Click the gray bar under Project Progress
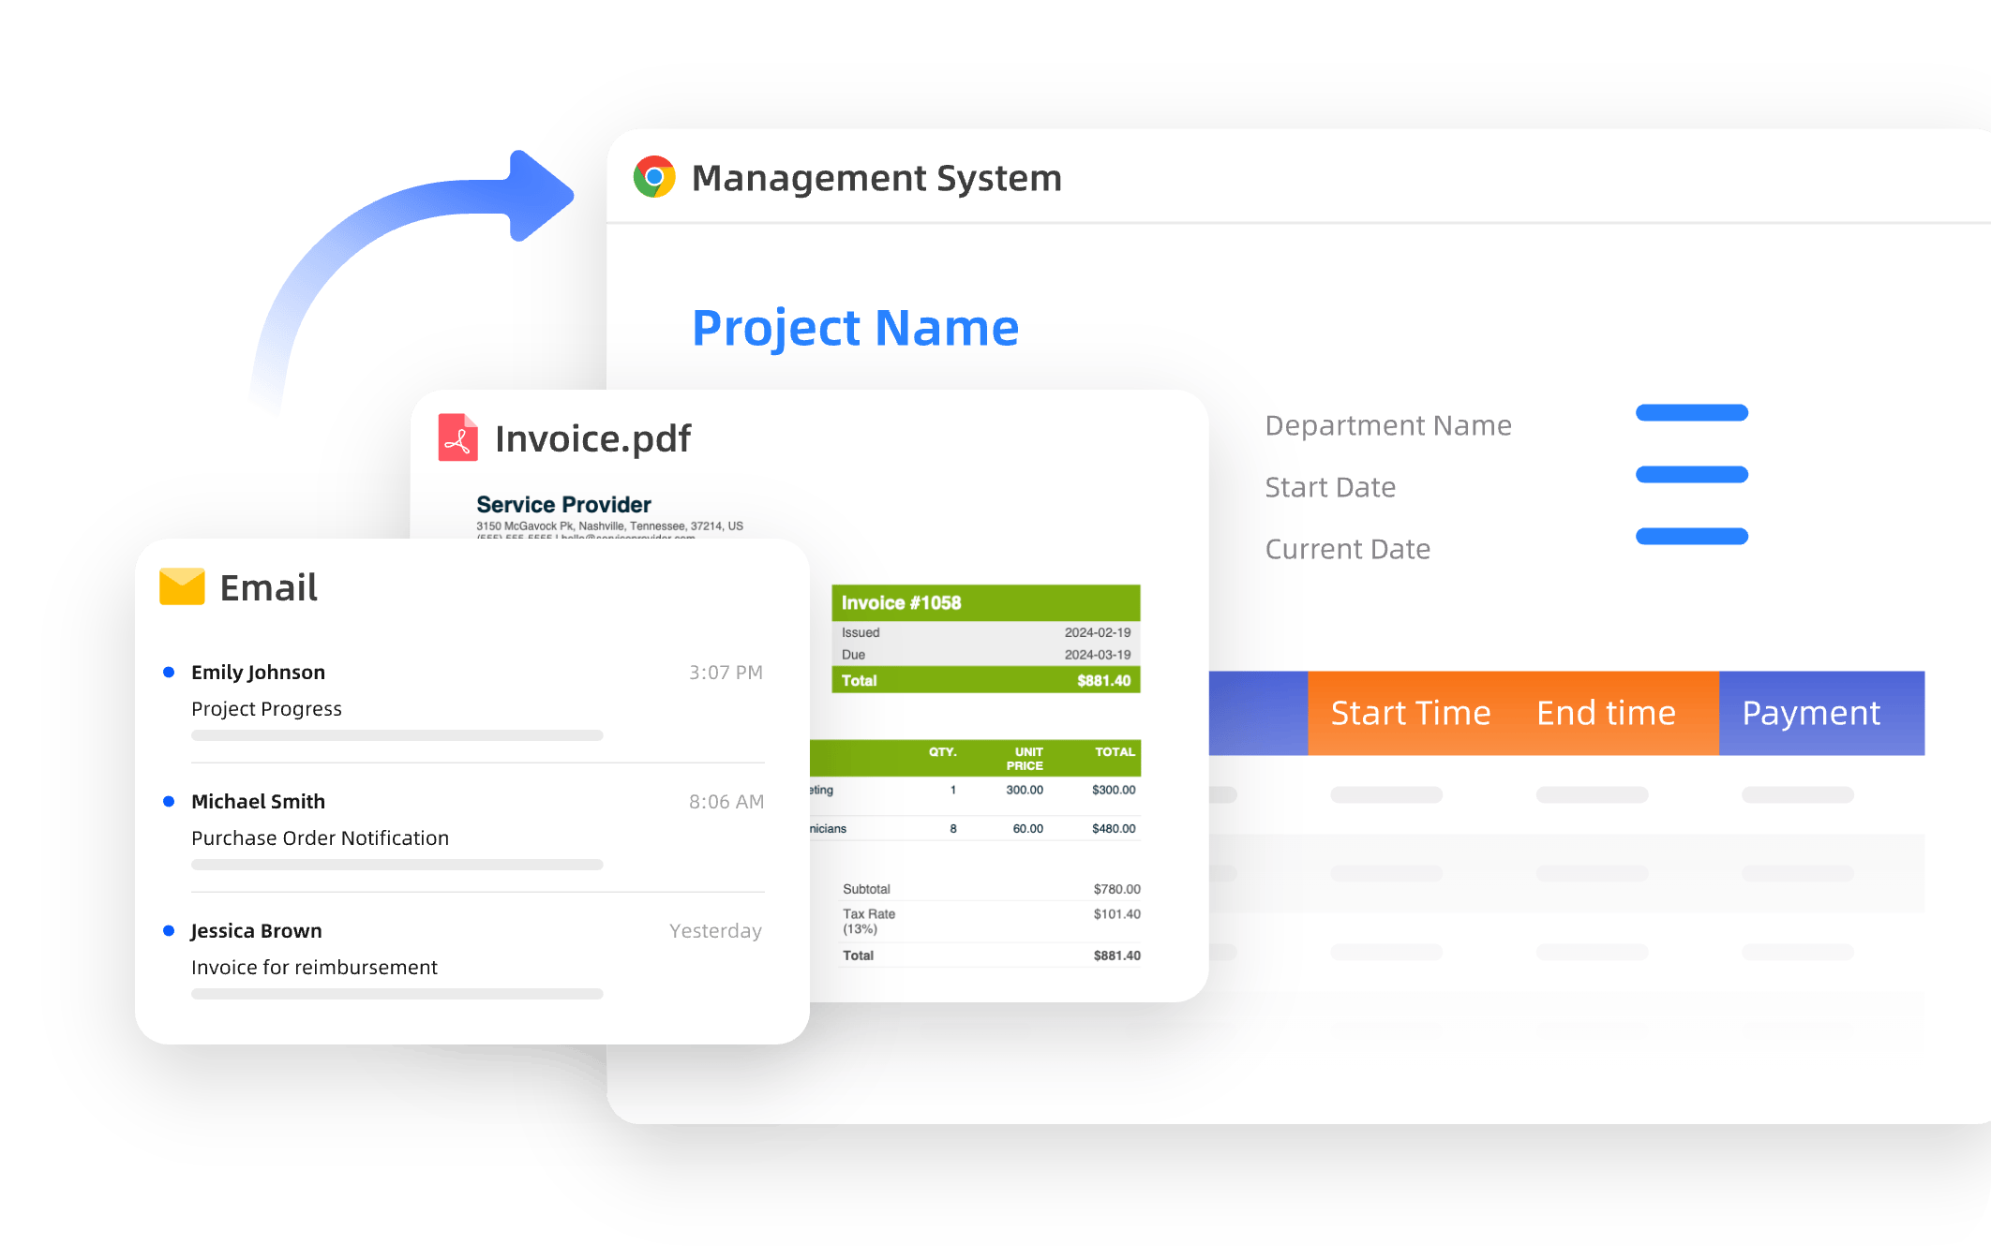Image resolution: width=1991 pixels, height=1259 pixels. tap(397, 735)
